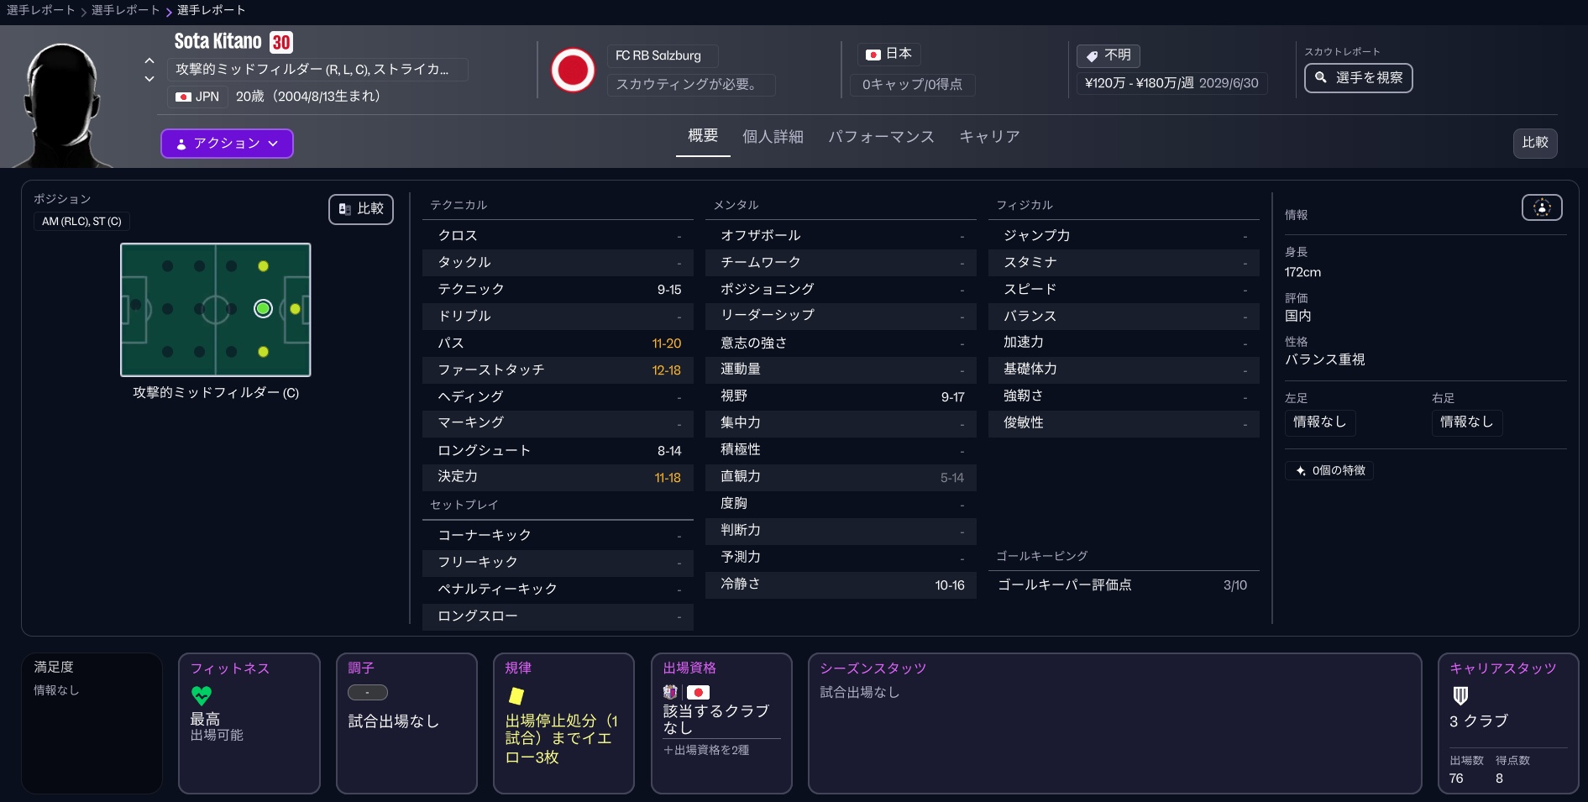Click the 調子 form indicator pill
Image resolution: width=1588 pixels, height=802 pixels.
367,693
